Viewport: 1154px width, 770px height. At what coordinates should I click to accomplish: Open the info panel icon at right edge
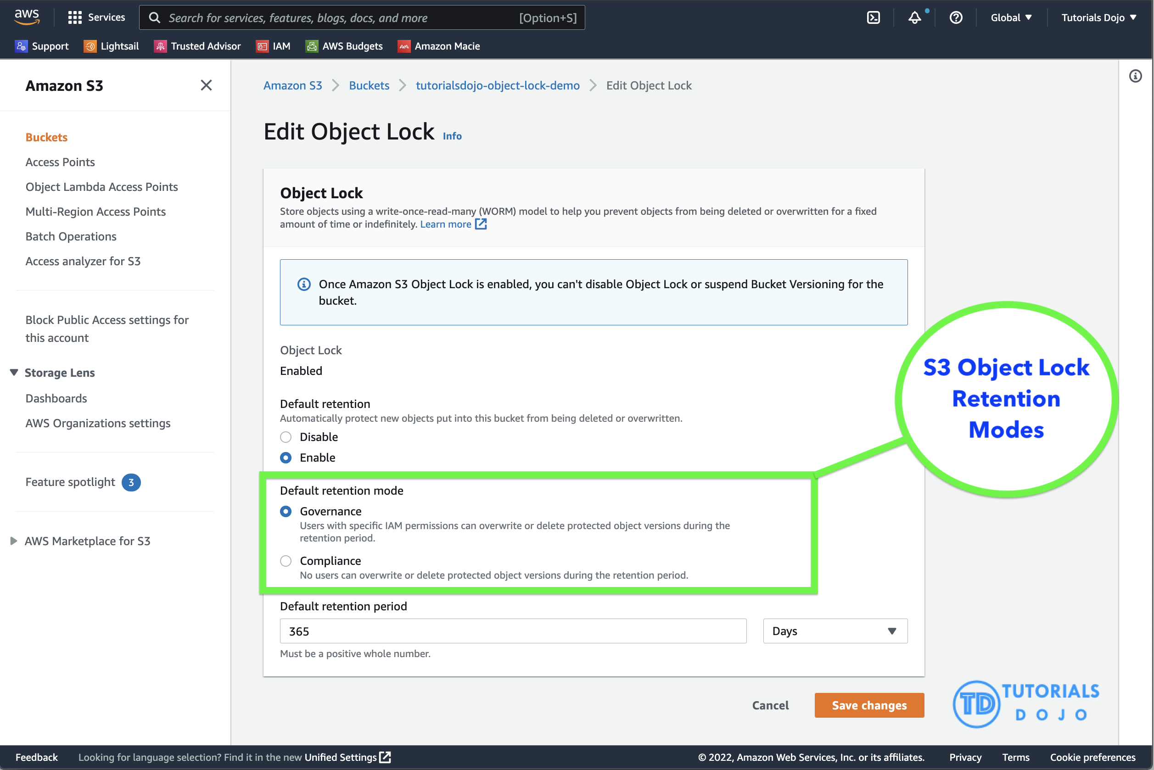tap(1135, 76)
